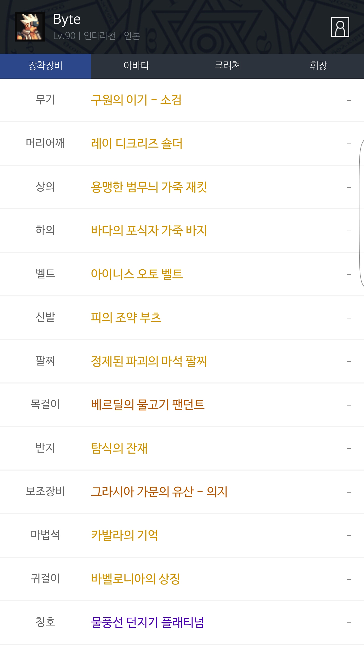Click 바다의 포식자 가죽 바지 item
The image size is (364, 648).
149,231
